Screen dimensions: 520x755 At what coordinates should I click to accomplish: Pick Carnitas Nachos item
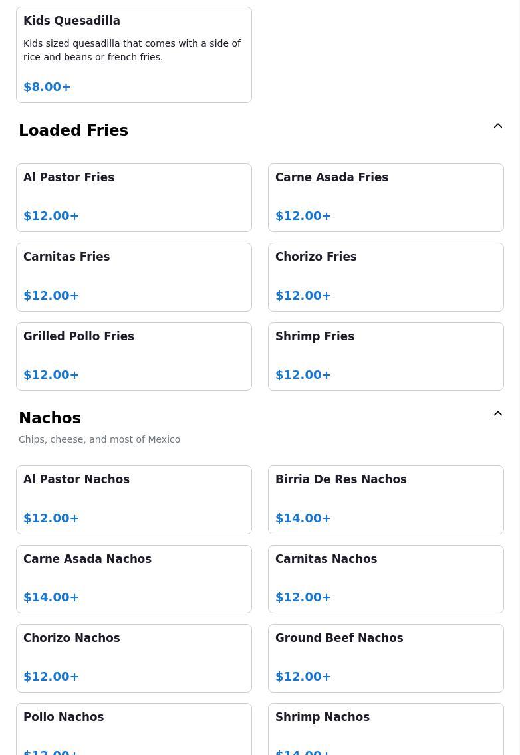(x=386, y=579)
